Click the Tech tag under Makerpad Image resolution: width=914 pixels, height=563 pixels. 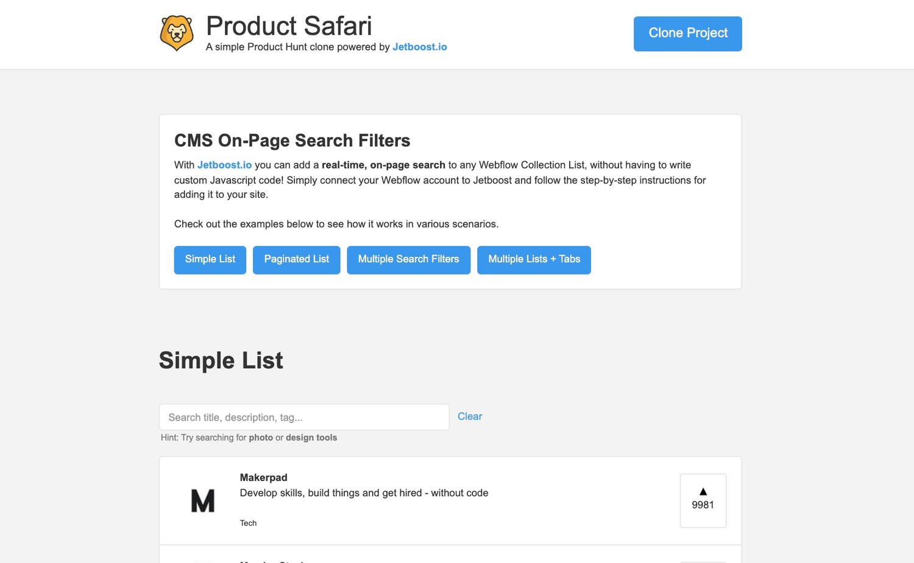pyautogui.click(x=248, y=523)
